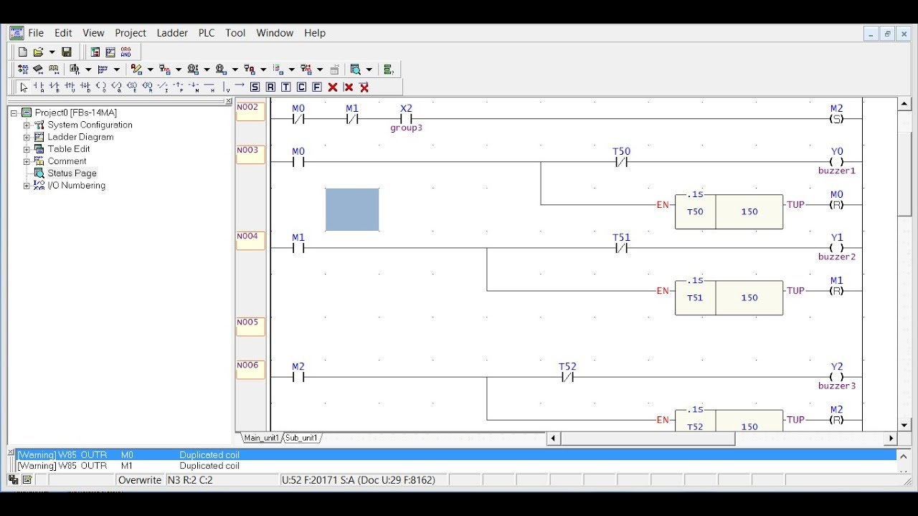918x516 pixels.
Task: Expand Comment tree node
Action: 27,161
